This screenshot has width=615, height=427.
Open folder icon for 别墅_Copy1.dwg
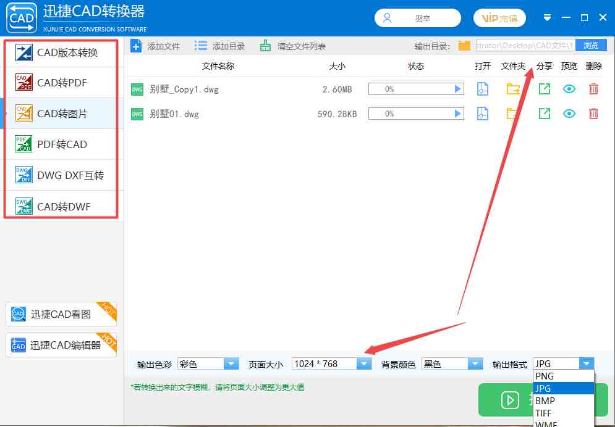pos(513,89)
